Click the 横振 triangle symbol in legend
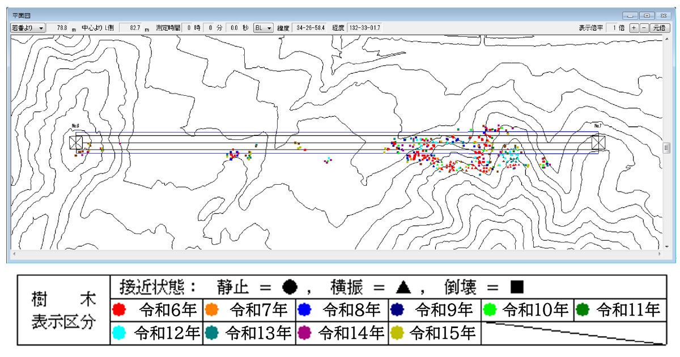Viewport: 680px width, 357px height. tap(403, 287)
